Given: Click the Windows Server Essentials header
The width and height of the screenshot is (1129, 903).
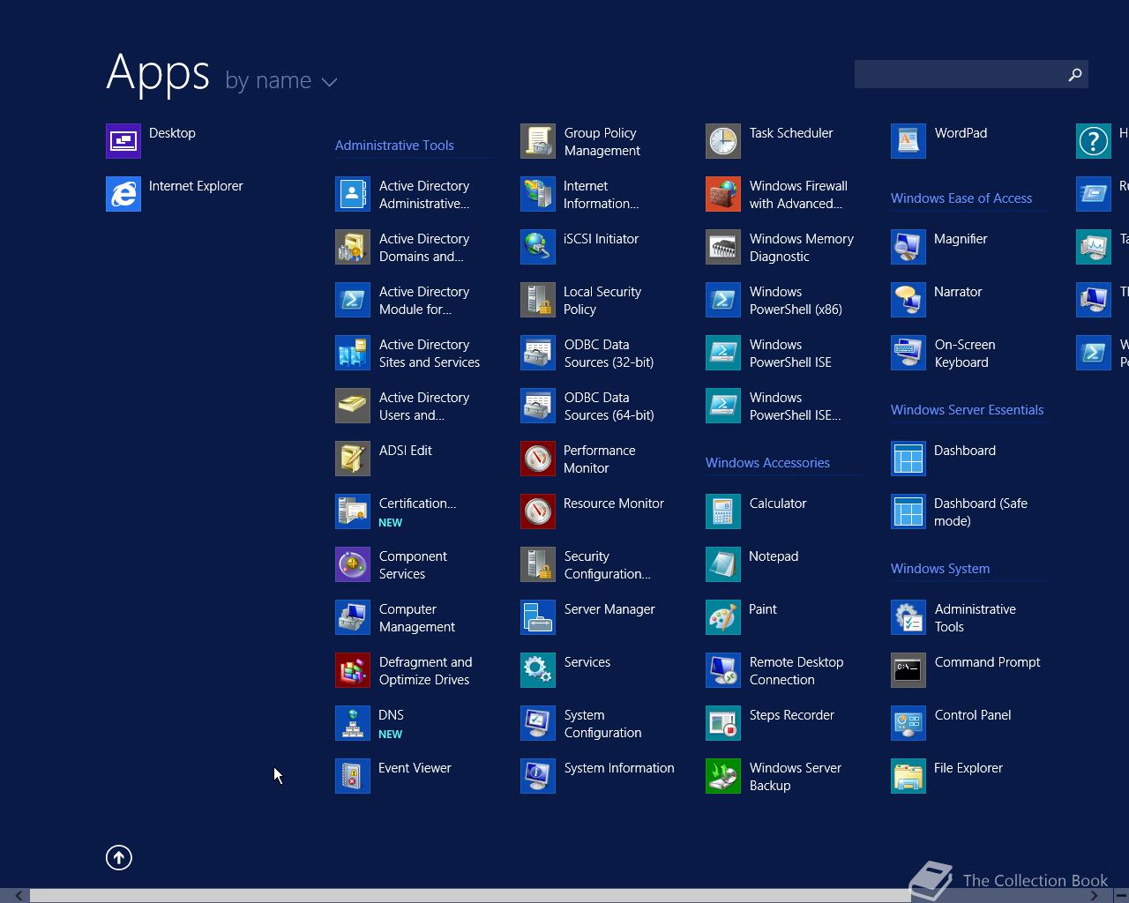Looking at the screenshot, I should point(967,410).
